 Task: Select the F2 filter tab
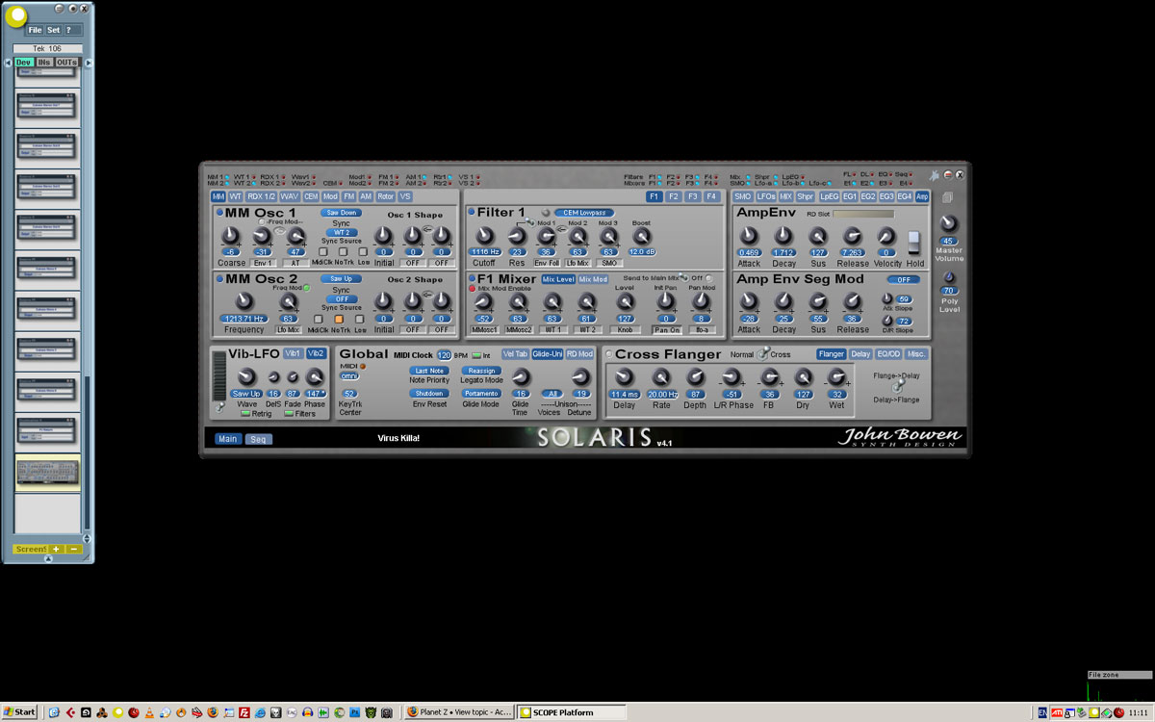coord(674,196)
